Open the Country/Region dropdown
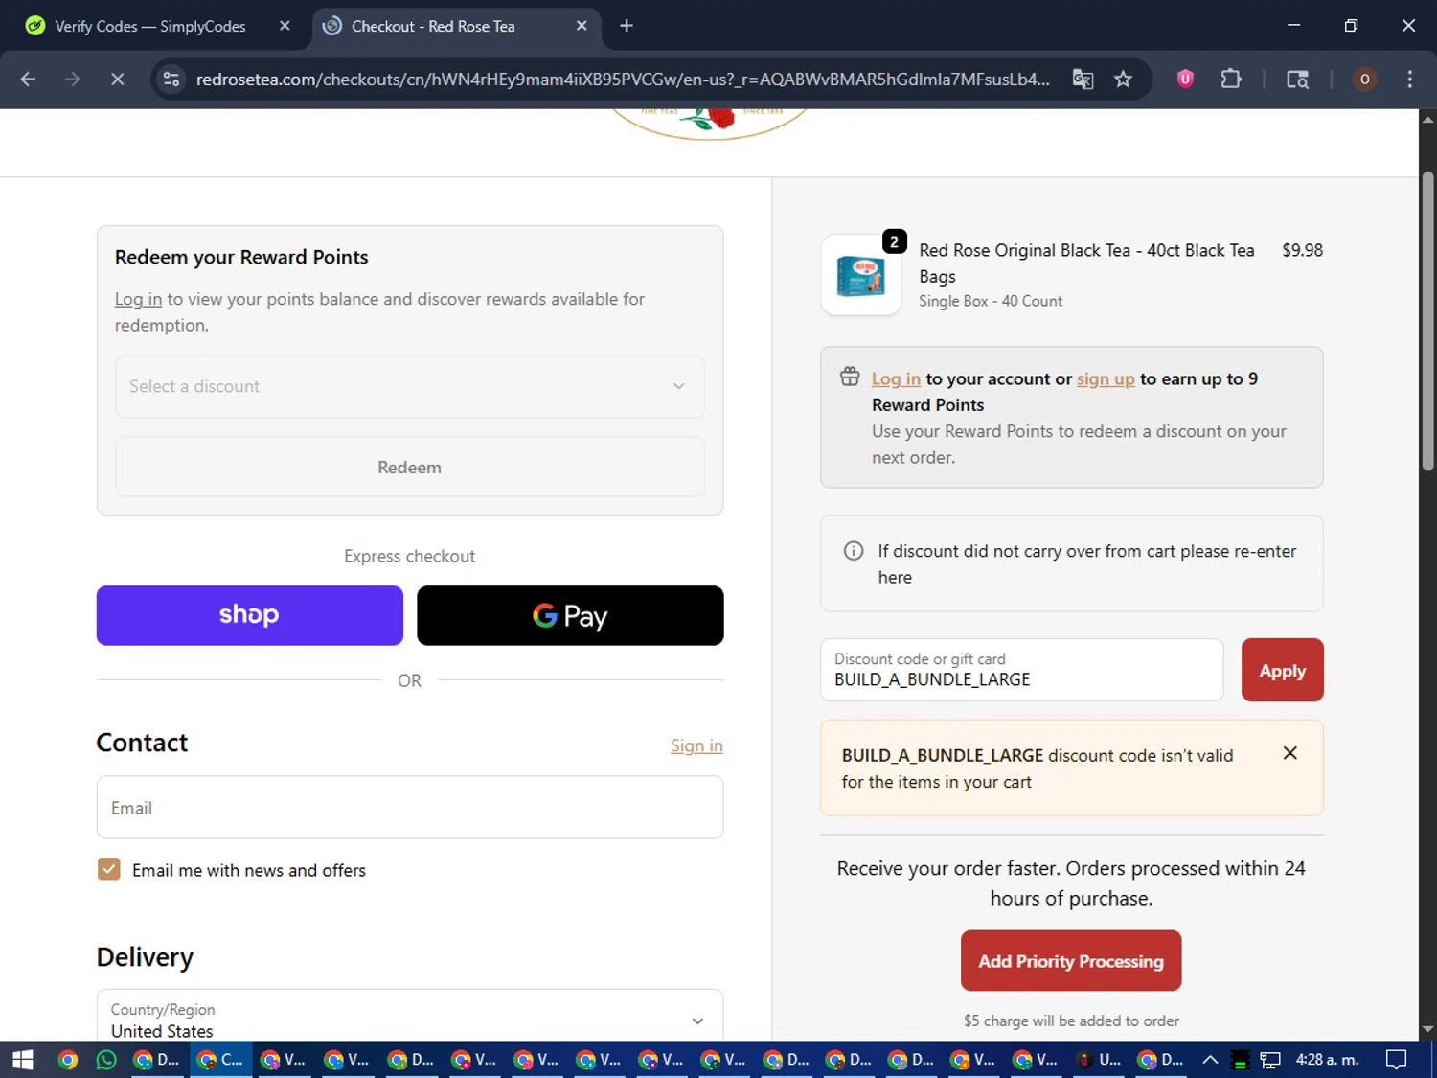Viewport: 1437px width, 1078px height. [x=410, y=1016]
